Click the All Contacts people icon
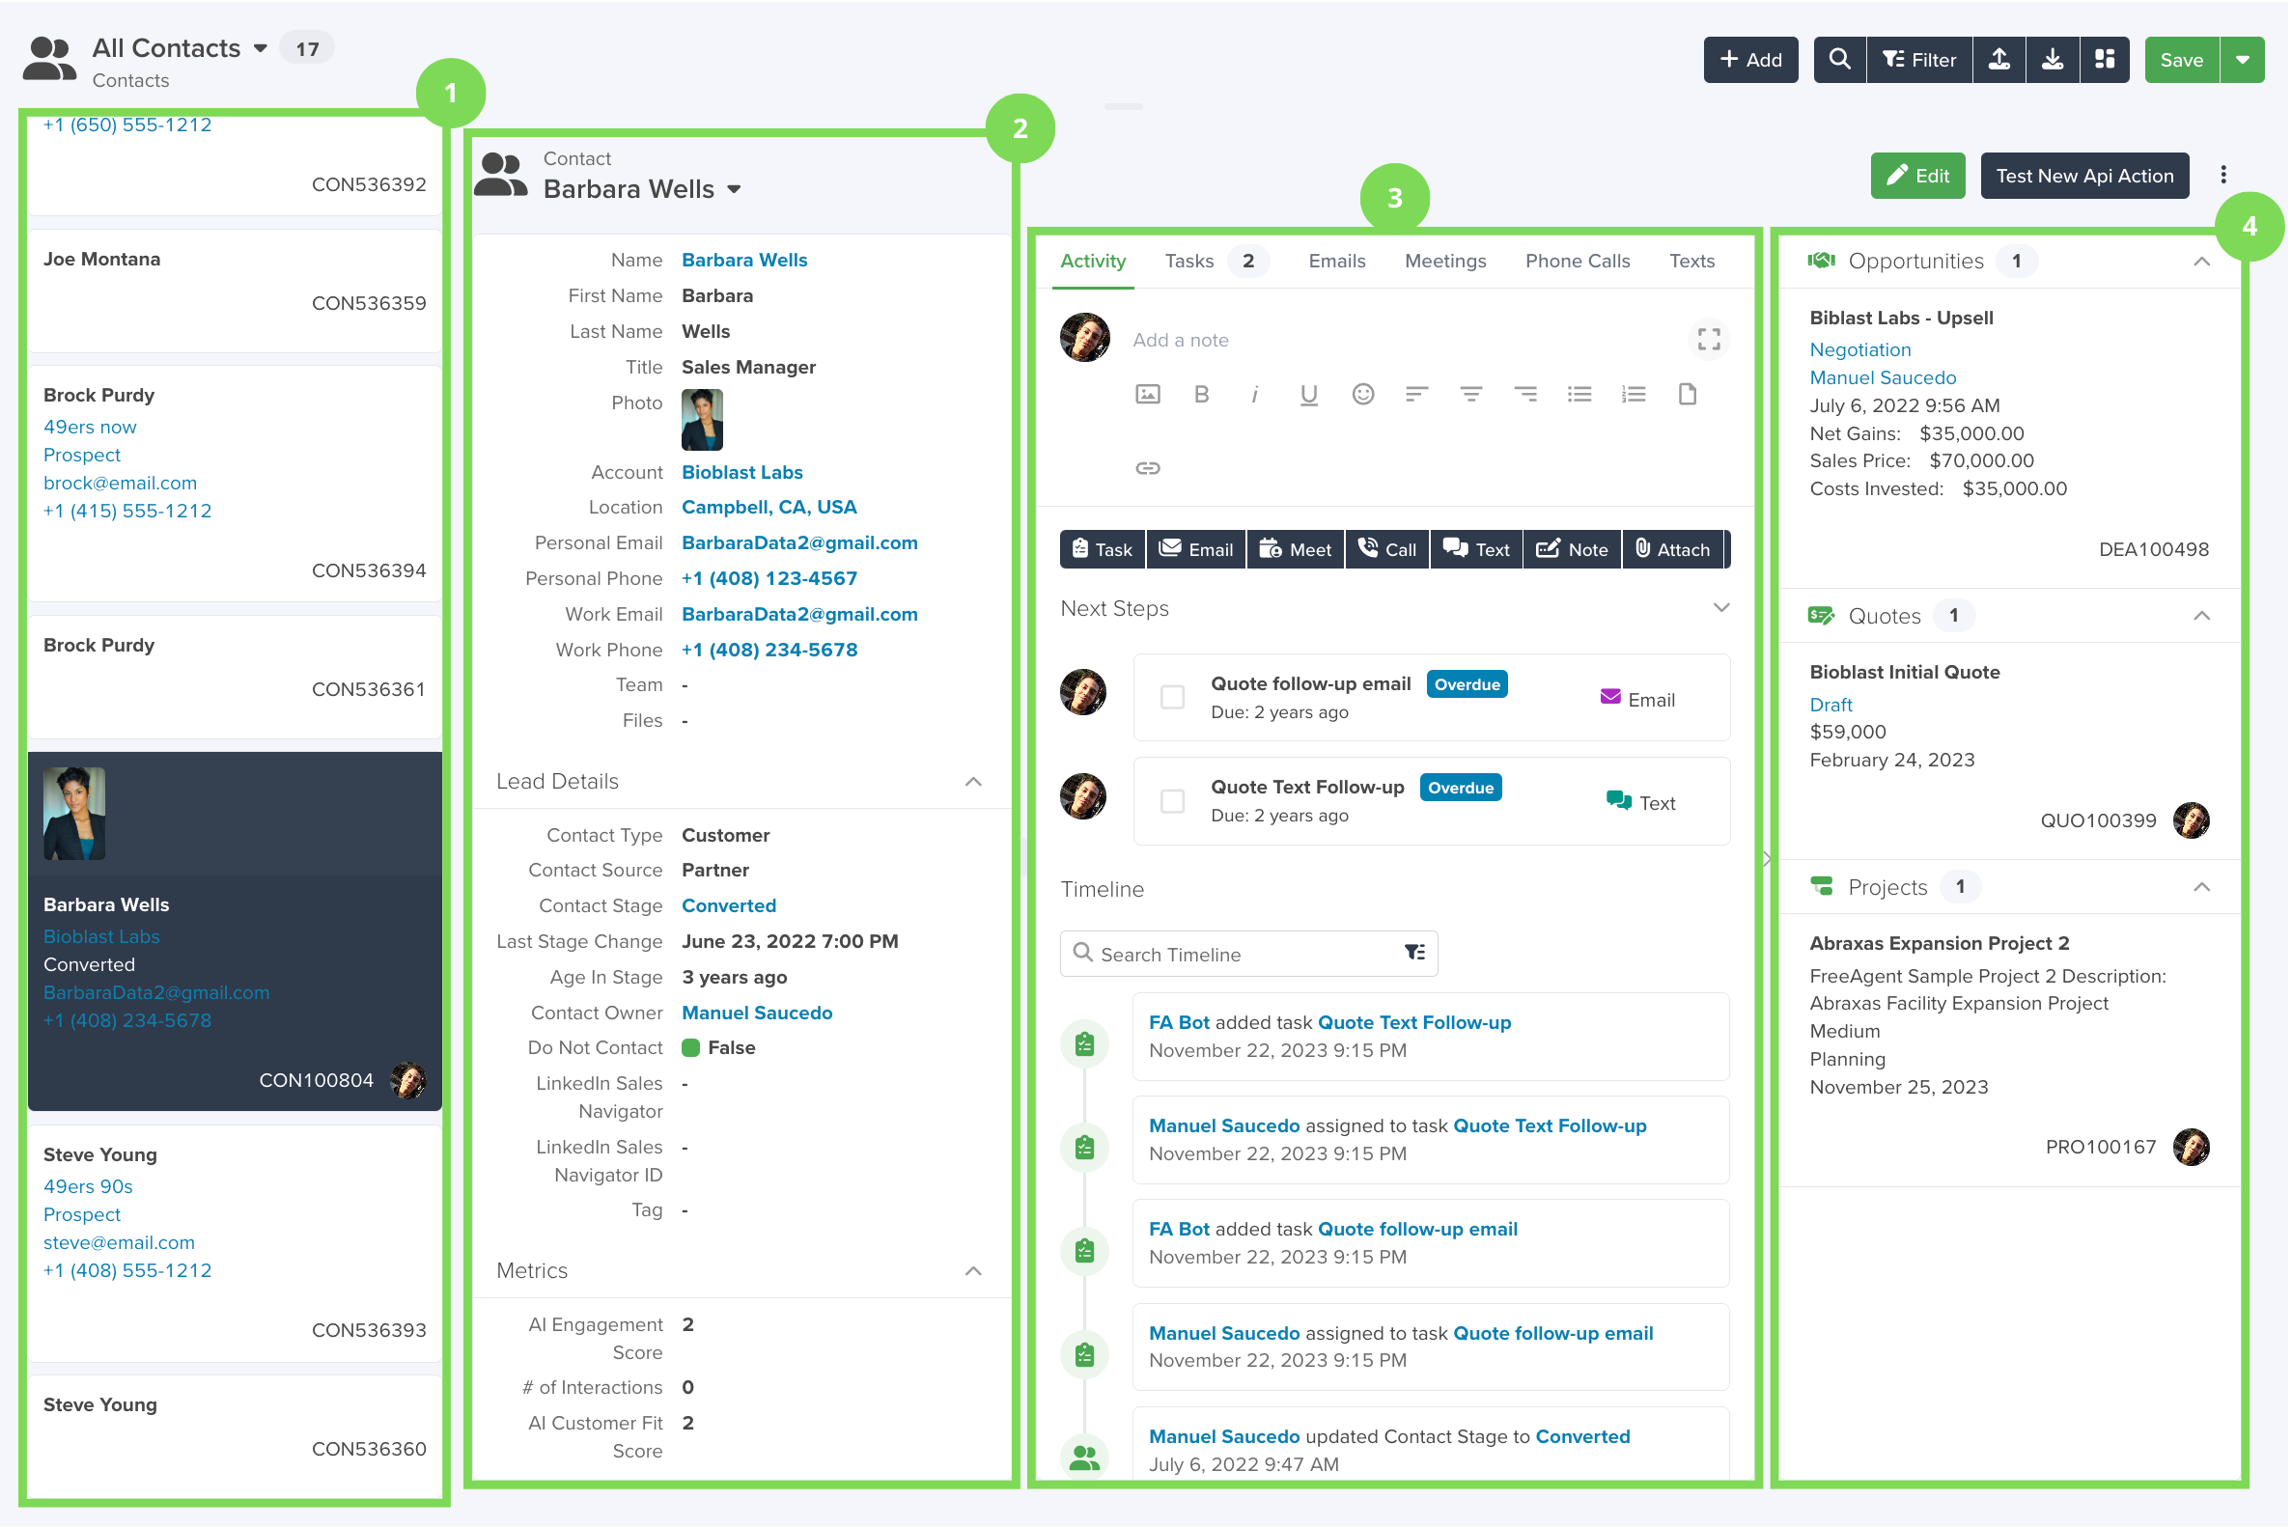The height and width of the screenshot is (1527, 2292). click(48, 60)
